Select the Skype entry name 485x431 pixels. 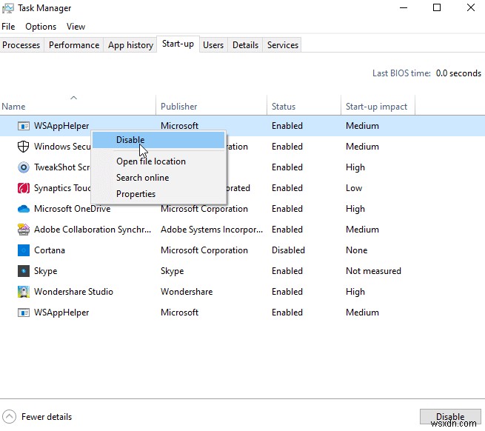(46, 271)
